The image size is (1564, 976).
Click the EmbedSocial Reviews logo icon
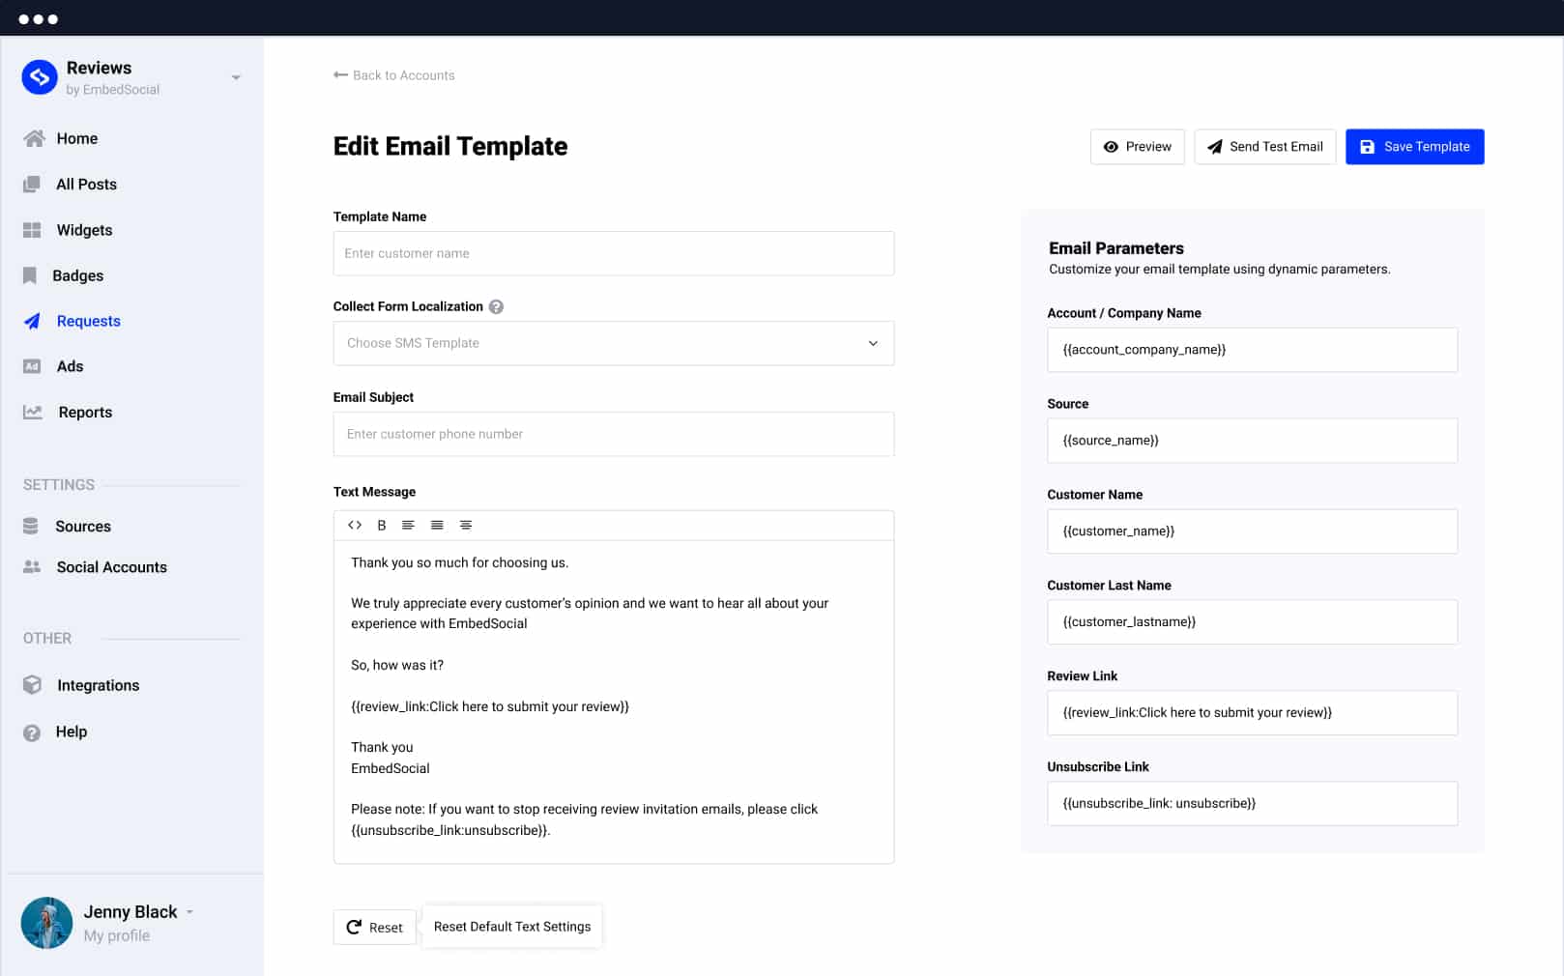click(x=40, y=77)
